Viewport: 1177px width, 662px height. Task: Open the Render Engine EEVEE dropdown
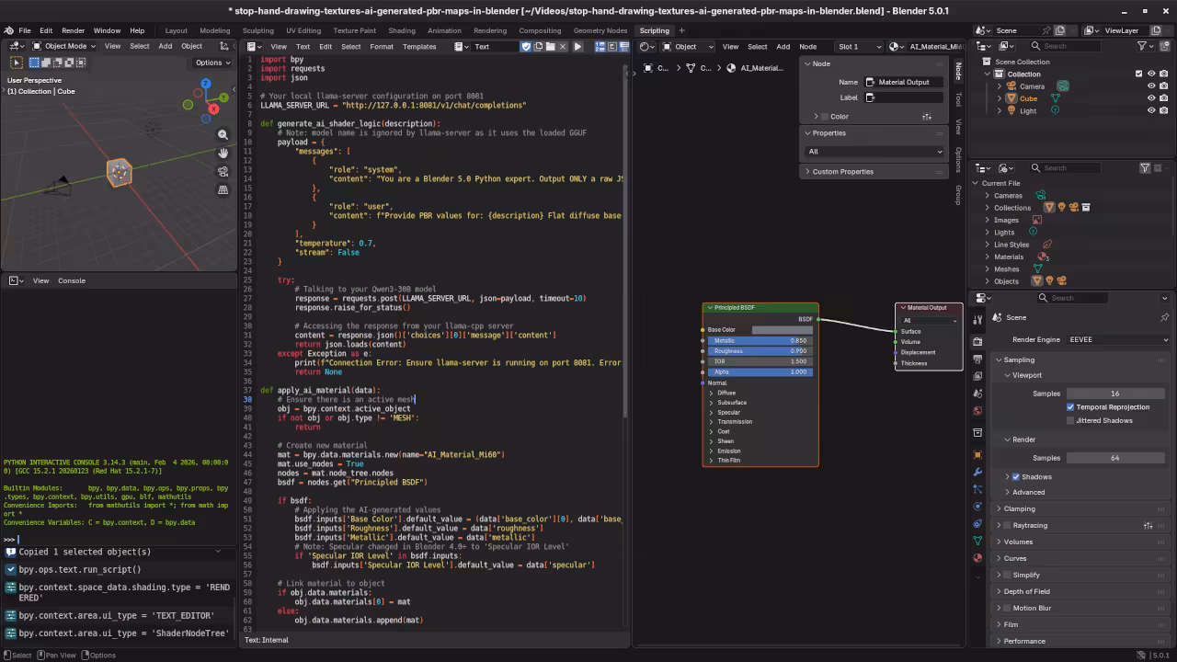(x=1117, y=339)
